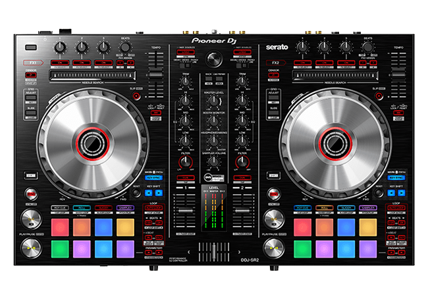Hit the deck 2 PLAY/PAUSE button
This screenshot has width=428, height=303.
273,248
